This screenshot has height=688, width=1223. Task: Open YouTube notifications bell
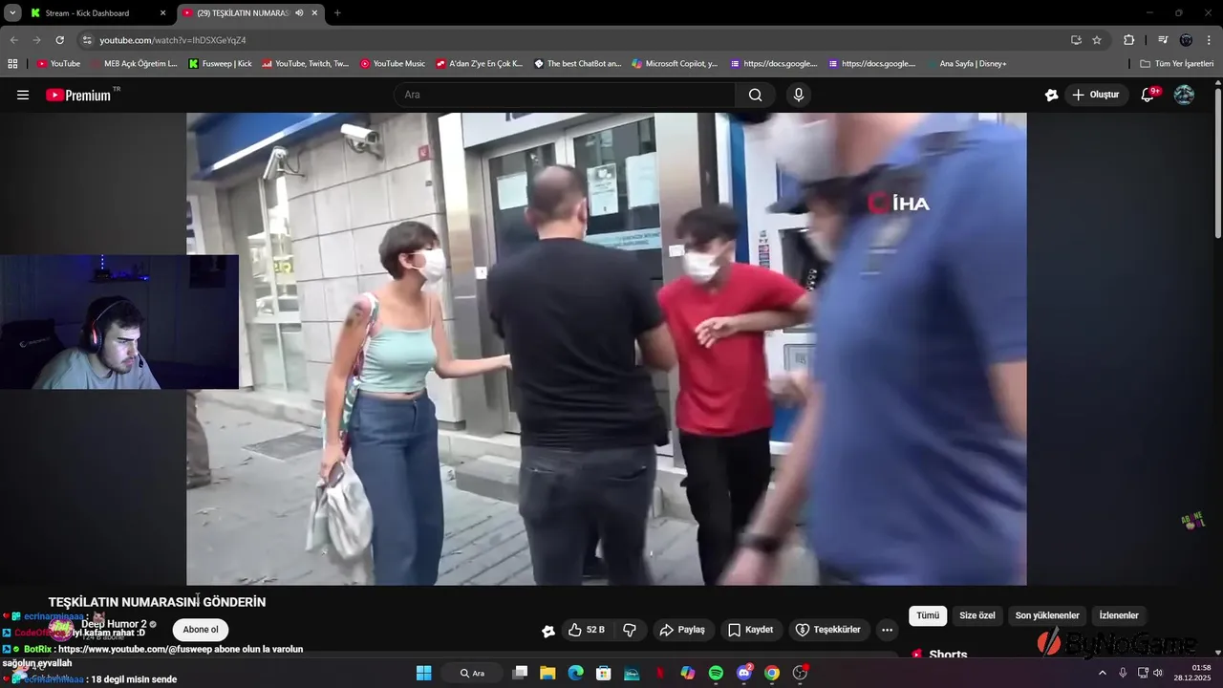(x=1149, y=95)
